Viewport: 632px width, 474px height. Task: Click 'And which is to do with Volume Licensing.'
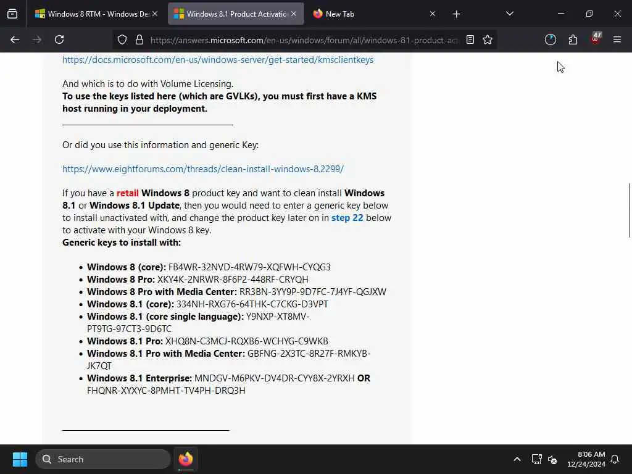pos(148,84)
